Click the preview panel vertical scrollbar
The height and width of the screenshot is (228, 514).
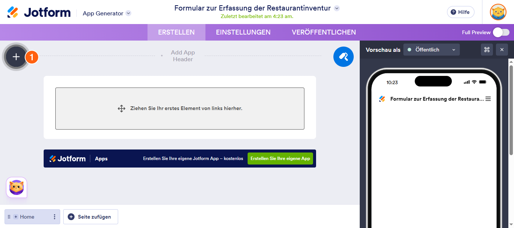[511, 110]
